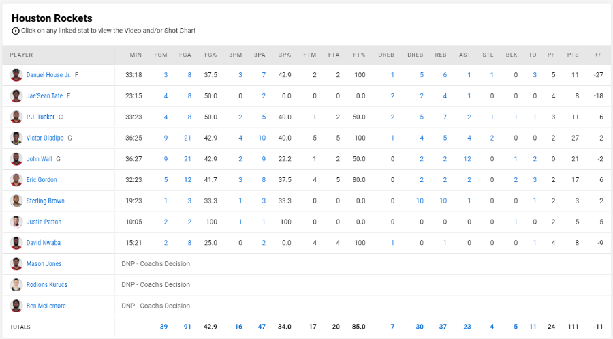The width and height of the screenshot is (613, 339).
Task: Click Victor Oladipo's player headshot
Action: (x=16, y=138)
